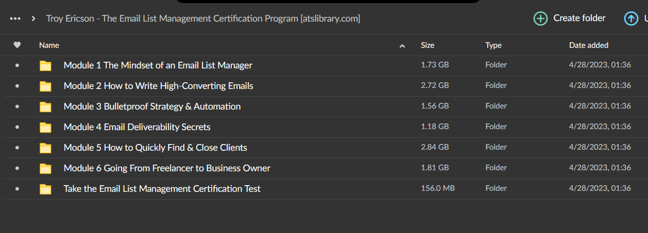Open the Troy Ericson breadcrumb folder path
Viewport: 648px width, 233px height.
tap(203, 19)
